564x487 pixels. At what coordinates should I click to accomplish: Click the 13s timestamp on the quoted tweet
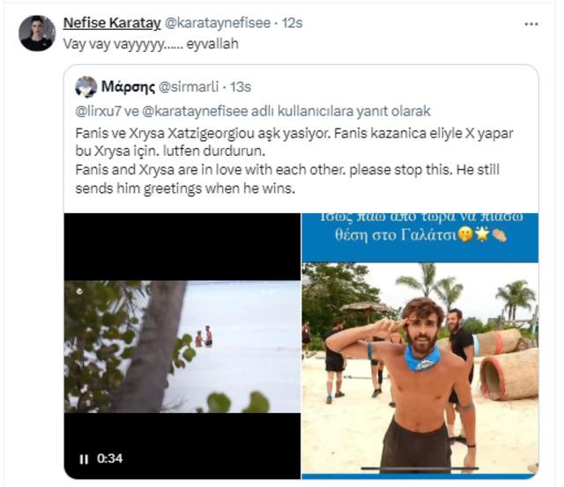point(240,86)
